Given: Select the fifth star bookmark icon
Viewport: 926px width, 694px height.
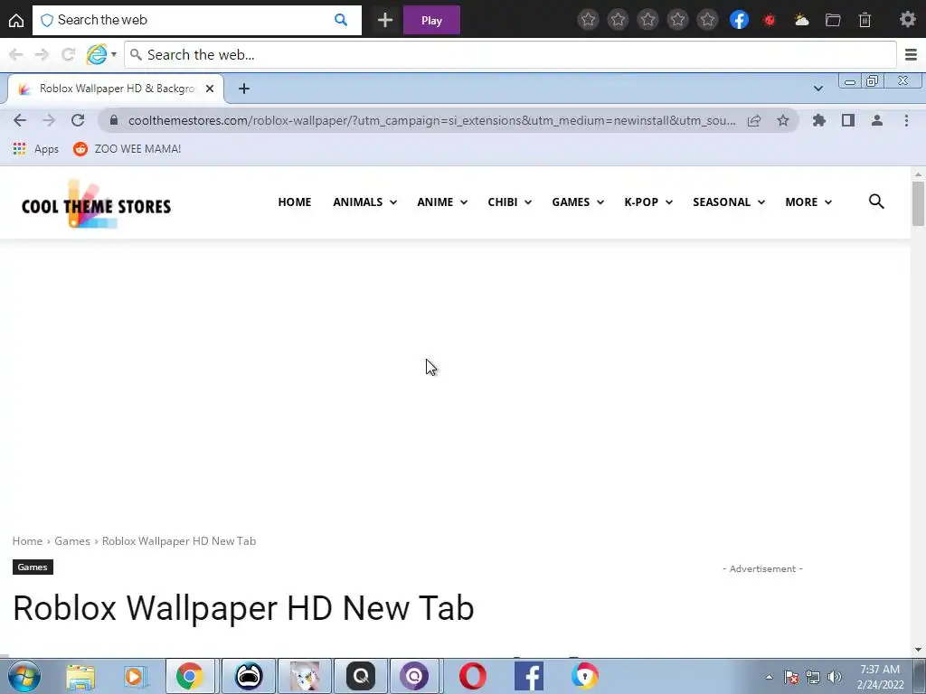Looking at the screenshot, I should click(707, 20).
